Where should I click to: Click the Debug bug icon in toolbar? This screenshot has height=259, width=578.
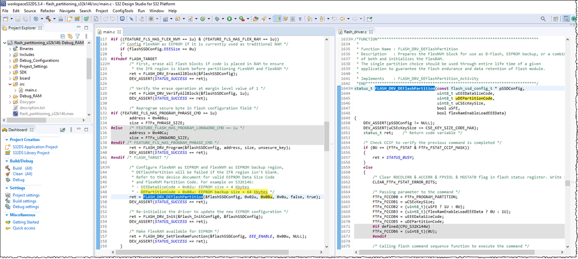[217, 18]
